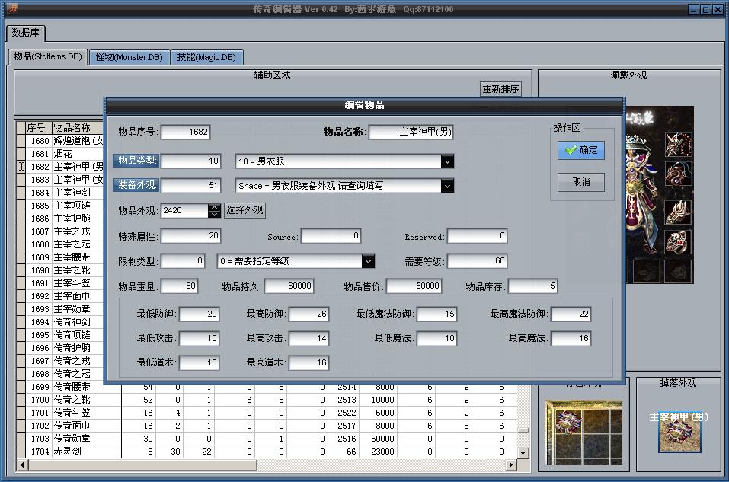
Task: Increase the item appearance value with spinner up
Action: [215, 207]
